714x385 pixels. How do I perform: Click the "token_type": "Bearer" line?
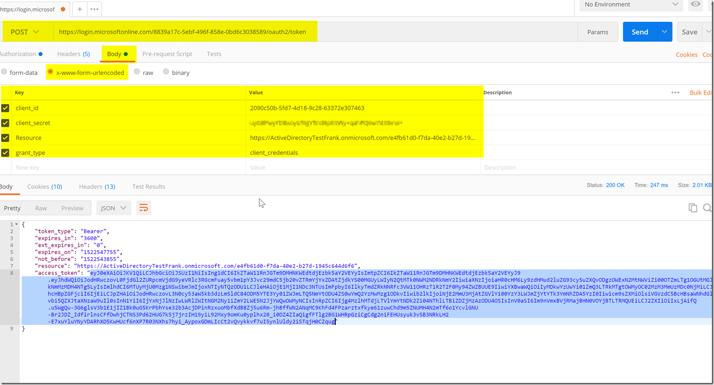tap(72, 232)
